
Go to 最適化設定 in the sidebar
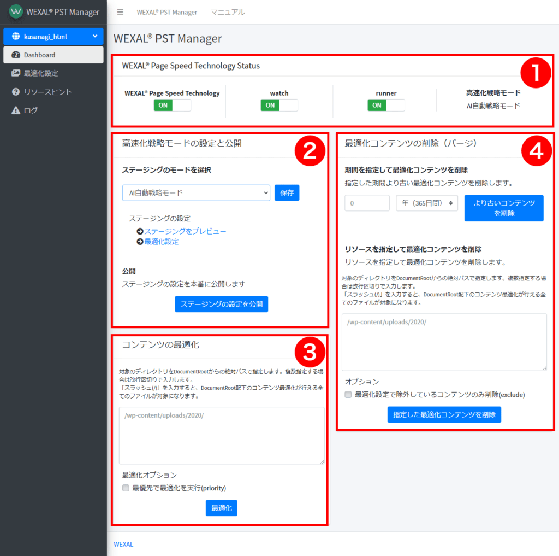pos(53,73)
